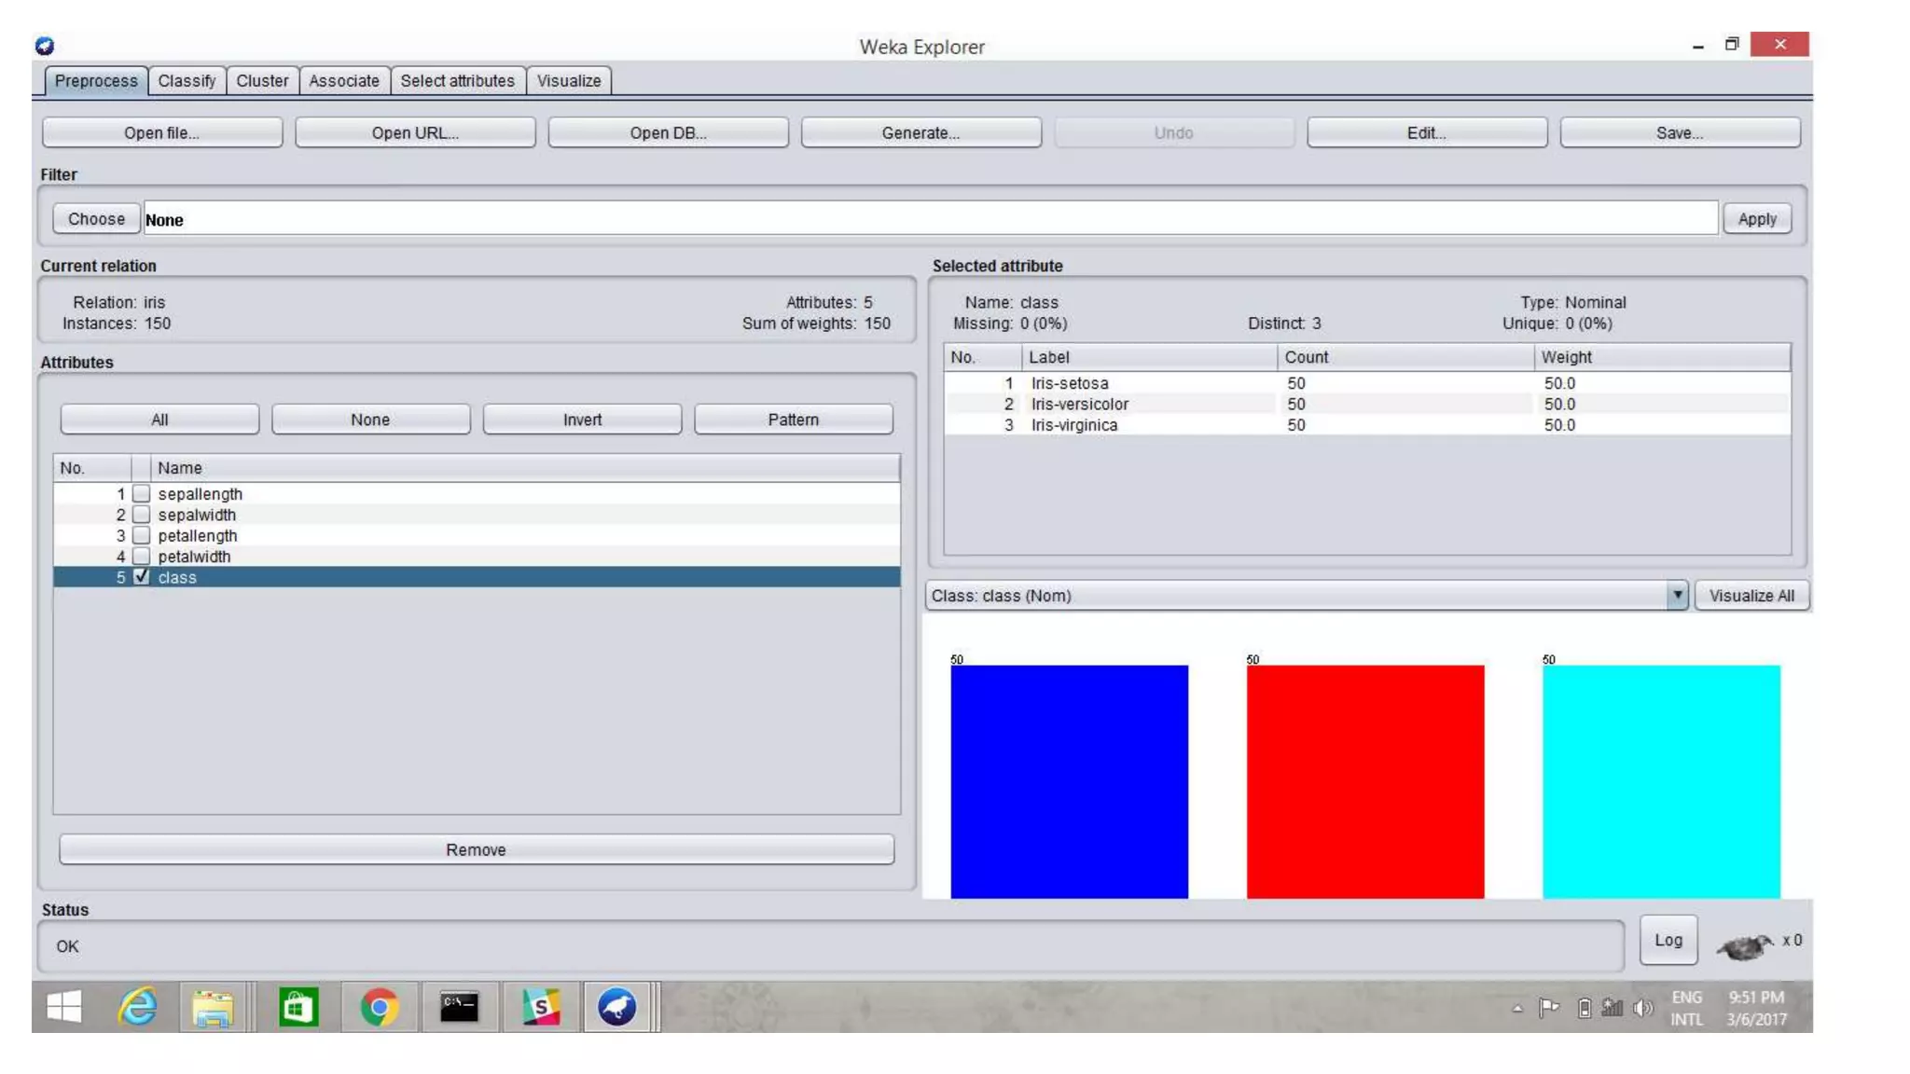1910x1074 pixels.
Task: Launch Internet Explorer from taskbar
Action: point(138,1007)
